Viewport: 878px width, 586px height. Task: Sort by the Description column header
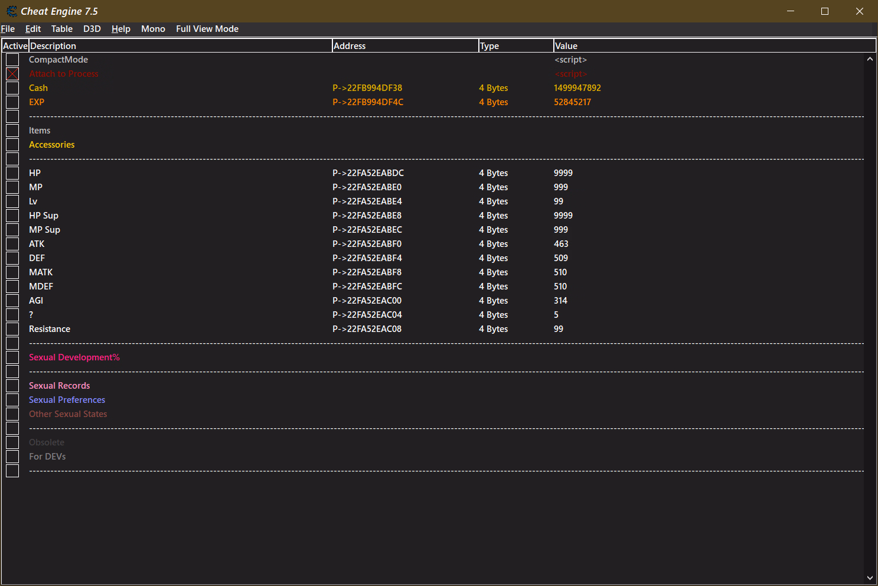pyautogui.click(x=180, y=45)
